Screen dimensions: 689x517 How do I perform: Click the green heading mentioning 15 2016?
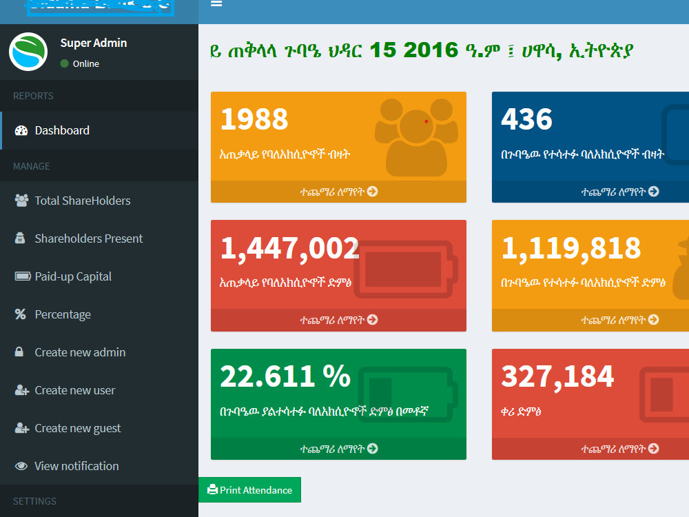pos(422,51)
